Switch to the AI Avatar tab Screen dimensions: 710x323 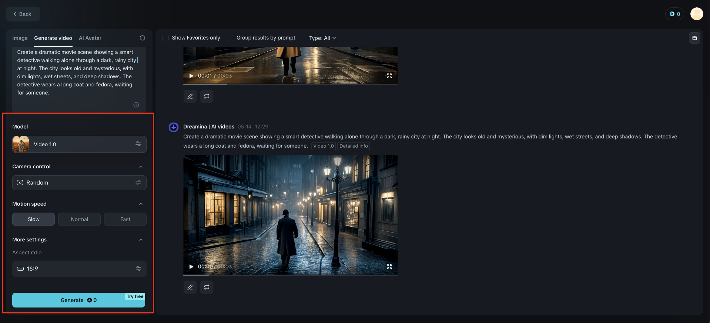pos(90,38)
